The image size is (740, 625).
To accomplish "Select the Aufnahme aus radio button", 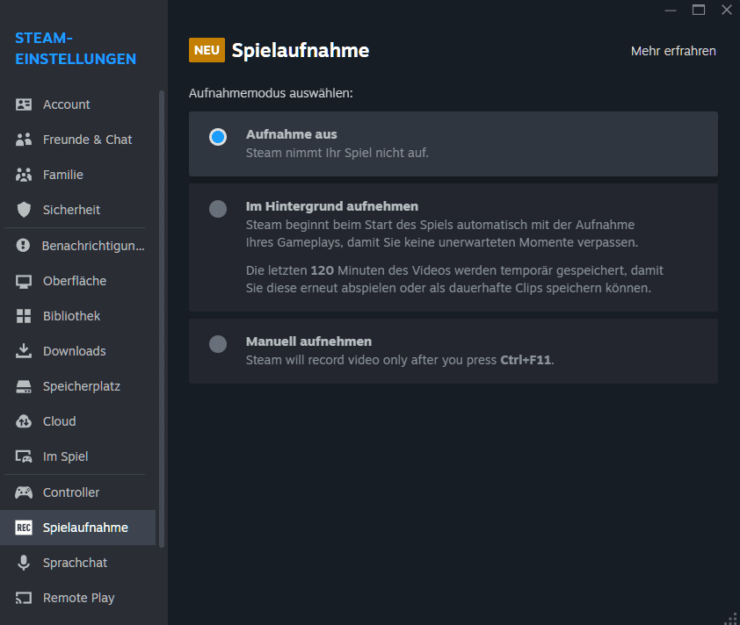I will pyautogui.click(x=218, y=137).
